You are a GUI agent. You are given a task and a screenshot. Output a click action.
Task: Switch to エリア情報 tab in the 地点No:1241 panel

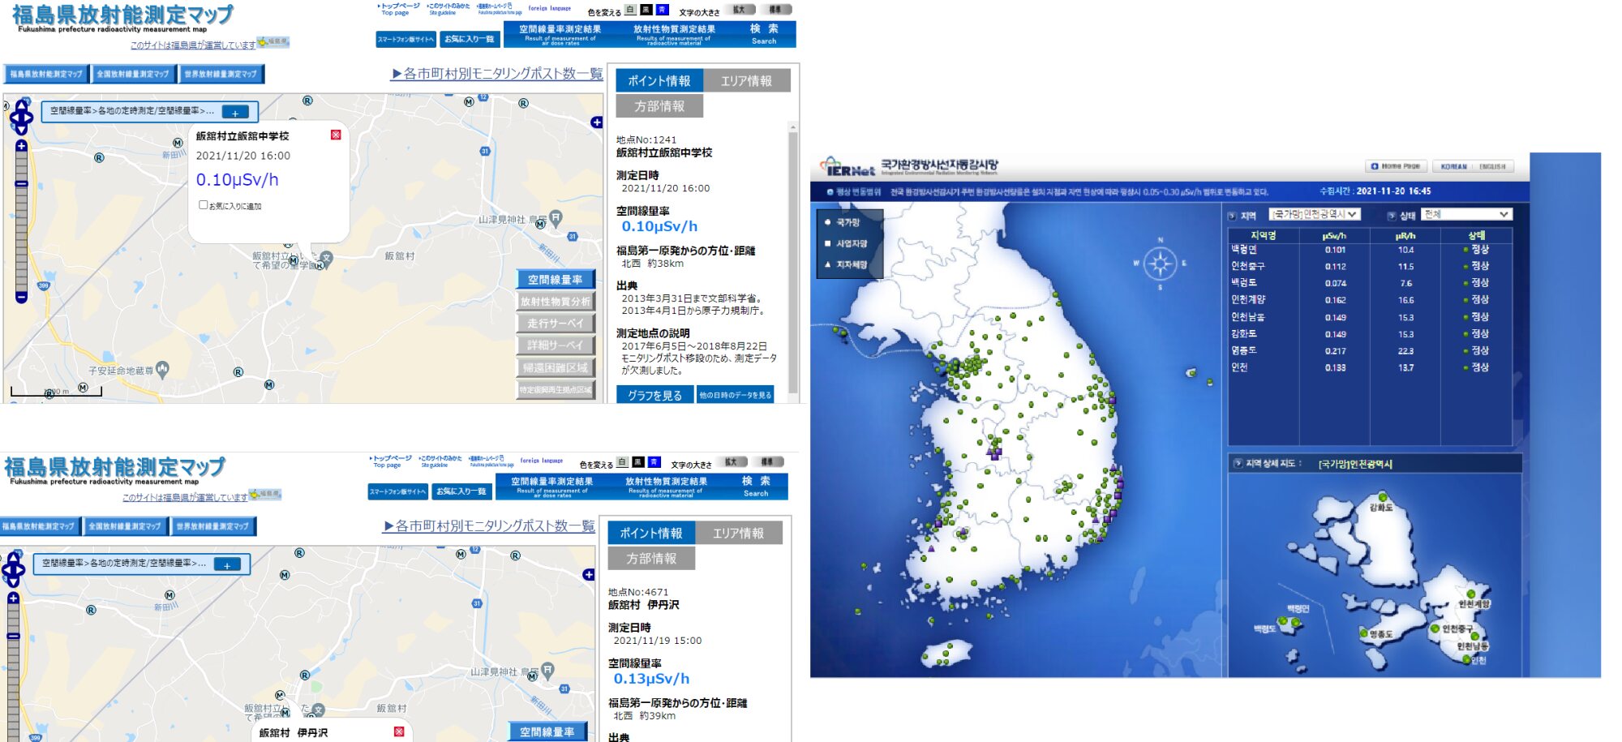746,81
